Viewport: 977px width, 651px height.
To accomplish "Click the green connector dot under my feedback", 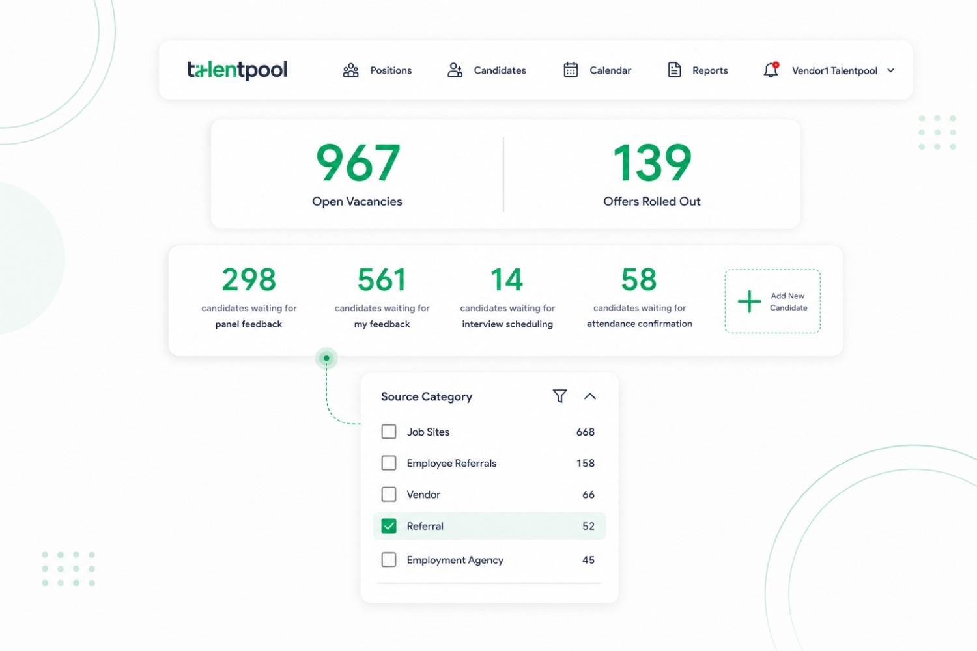I will coord(326,358).
